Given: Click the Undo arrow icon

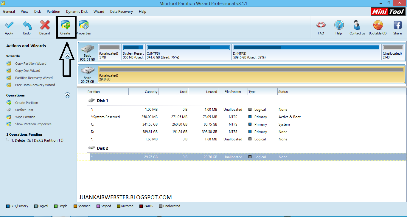Looking at the screenshot, I should 27,25.
